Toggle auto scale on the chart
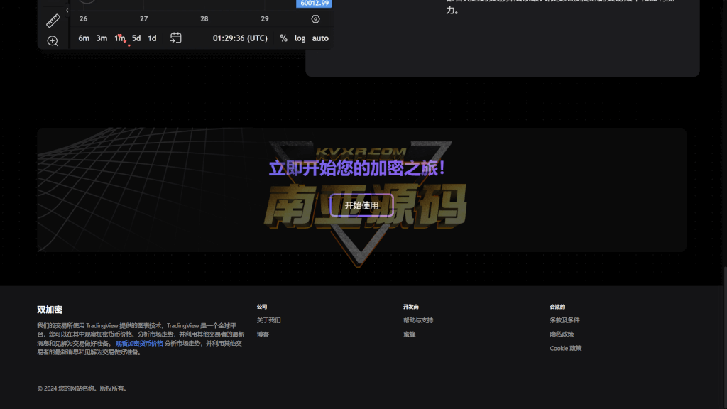The image size is (727, 409). point(320,38)
